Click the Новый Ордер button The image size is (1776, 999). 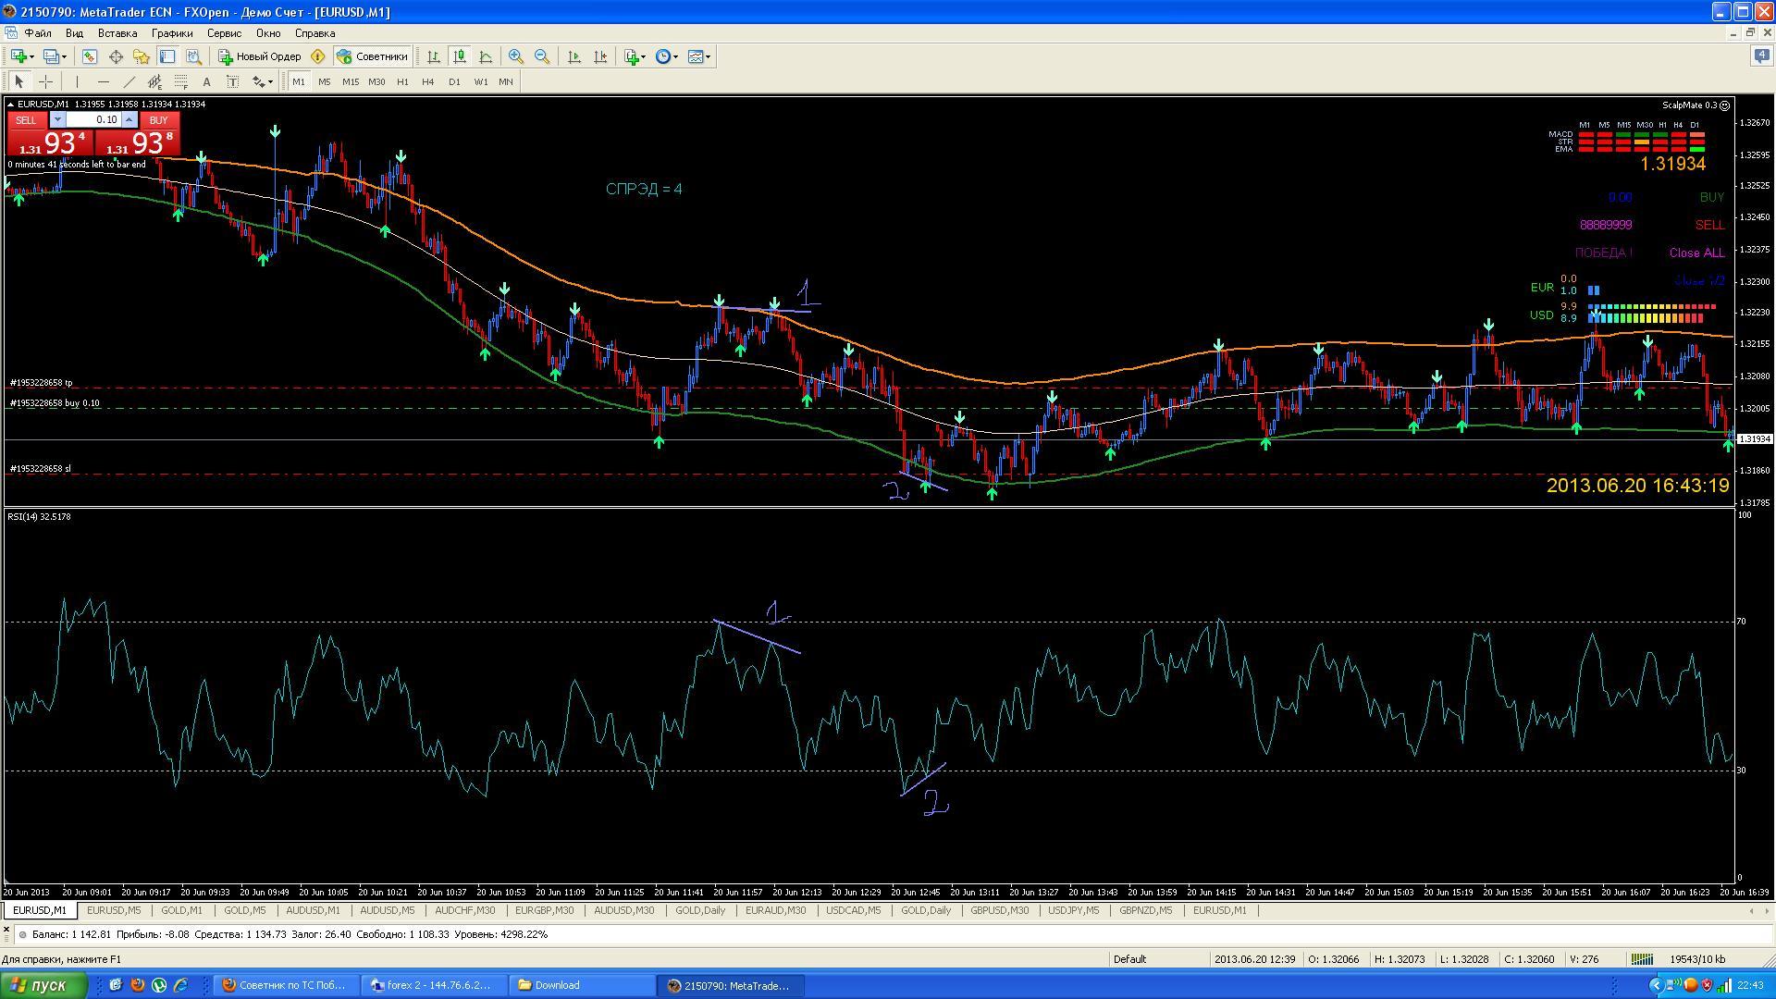260,56
